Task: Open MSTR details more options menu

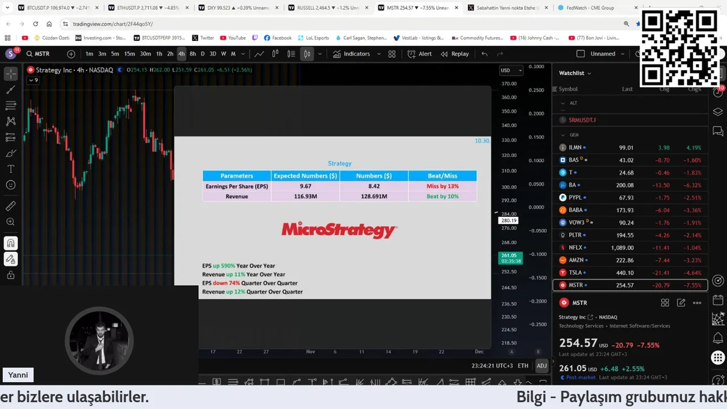Action: 697,303
